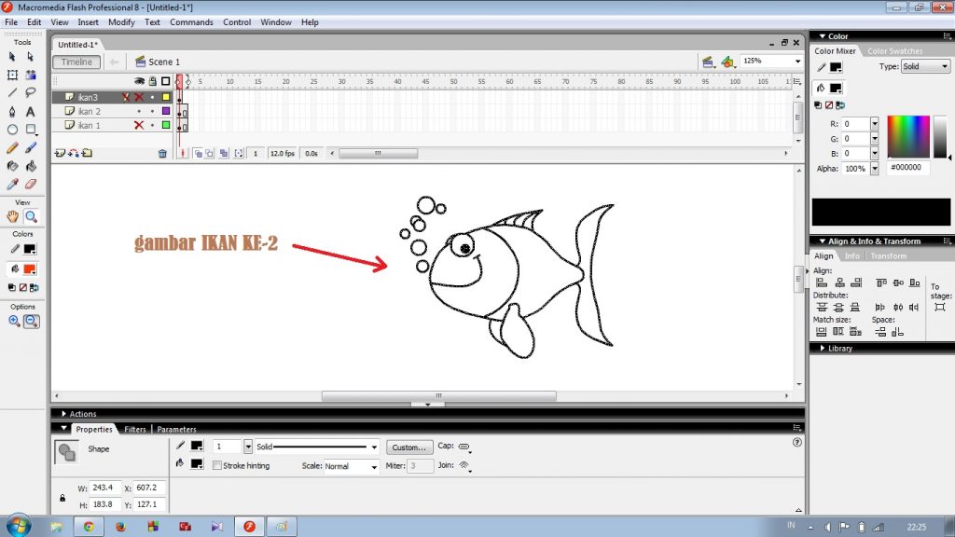The height and width of the screenshot is (537, 955).
Task: Select the Zoom magnifier tool
Action: 31,216
